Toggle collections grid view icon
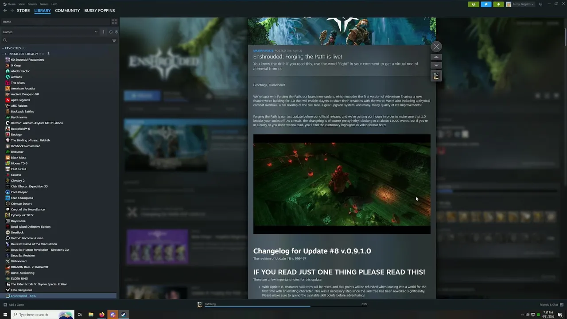The width and height of the screenshot is (567, 319). tap(114, 21)
